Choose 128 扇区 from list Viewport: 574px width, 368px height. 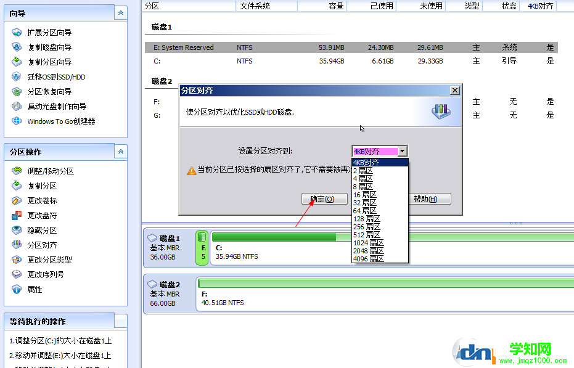[x=380, y=219]
